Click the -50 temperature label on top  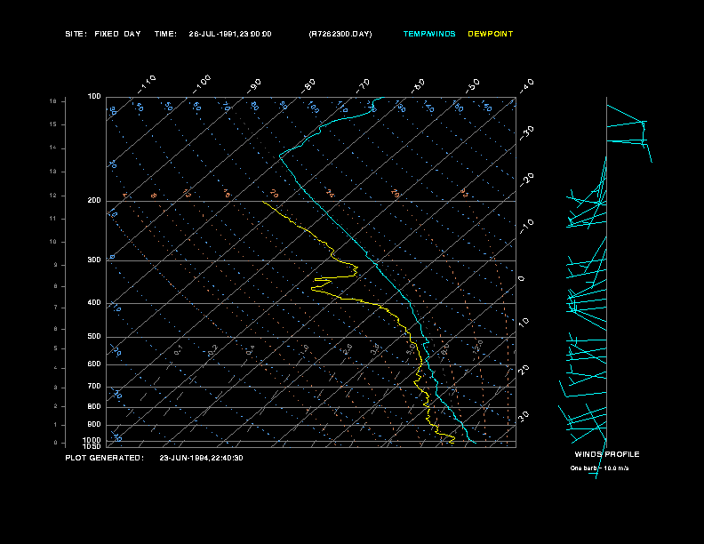473,85
